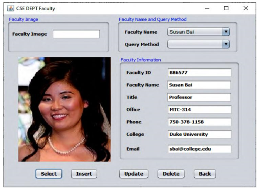Click the College field showing Duke University
Image resolution: width=258 pixels, height=191 pixels.
pos(199,134)
